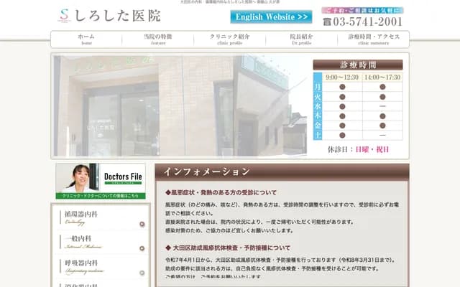460x287 pixels.
Task: Click the diamond marker before 大田区助成 heading
Action: click(167, 248)
